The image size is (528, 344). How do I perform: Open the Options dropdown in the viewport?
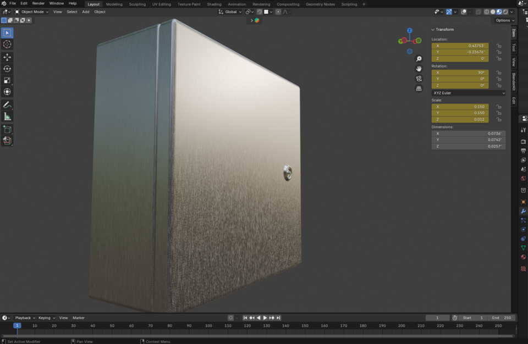click(x=504, y=20)
